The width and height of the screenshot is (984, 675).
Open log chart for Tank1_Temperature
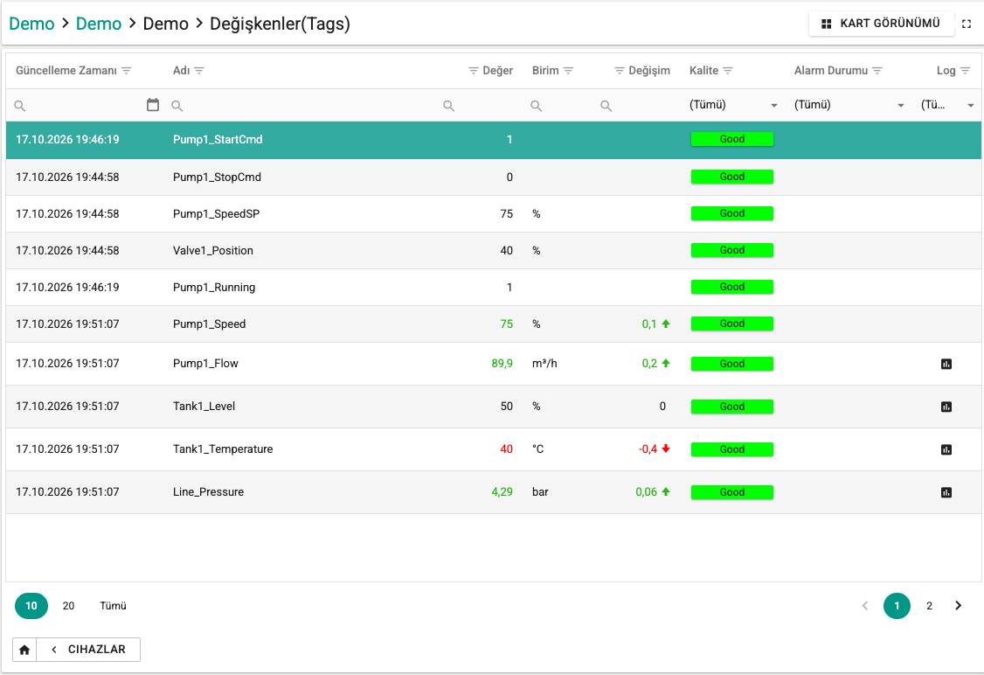[x=946, y=449]
